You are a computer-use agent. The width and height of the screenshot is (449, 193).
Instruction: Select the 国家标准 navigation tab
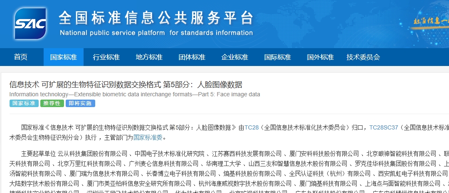(63, 57)
